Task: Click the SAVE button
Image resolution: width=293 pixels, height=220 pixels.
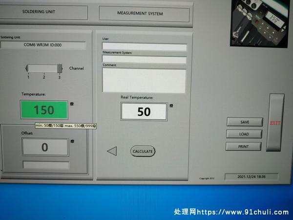Action: coord(244,122)
